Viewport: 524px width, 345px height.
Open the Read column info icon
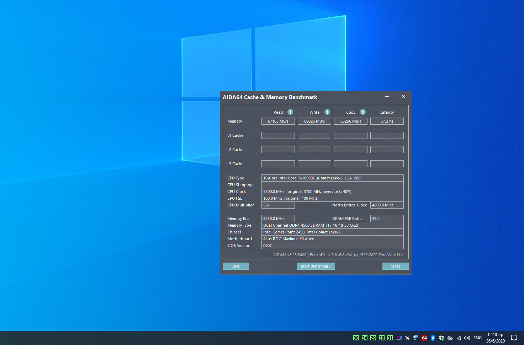click(290, 112)
